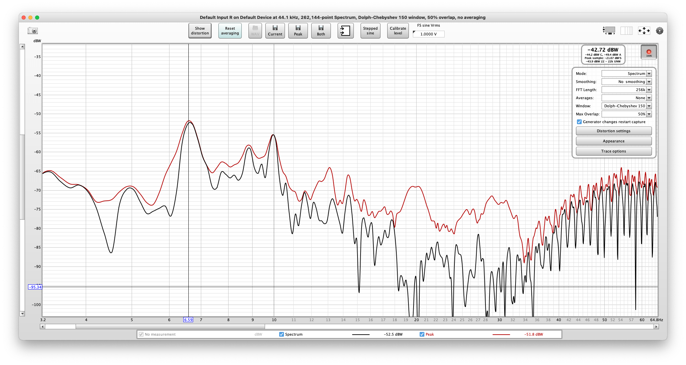
Task: Open the Appearance settings
Action: tap(614, 141)
